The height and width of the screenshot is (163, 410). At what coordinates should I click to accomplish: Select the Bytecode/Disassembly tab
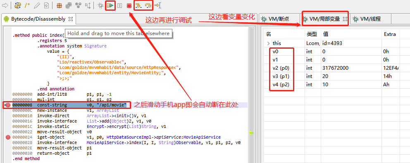click(38, 19)
